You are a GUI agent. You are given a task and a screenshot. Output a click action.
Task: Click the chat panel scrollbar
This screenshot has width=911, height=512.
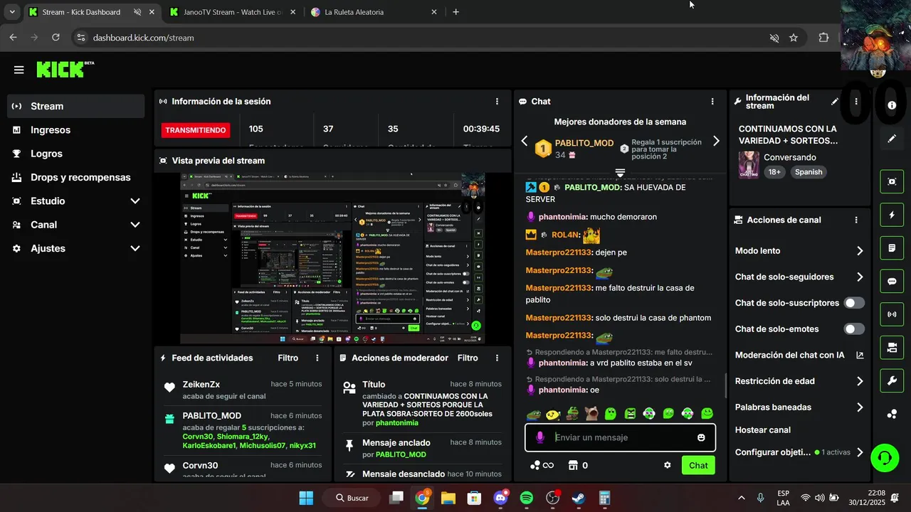725,386
